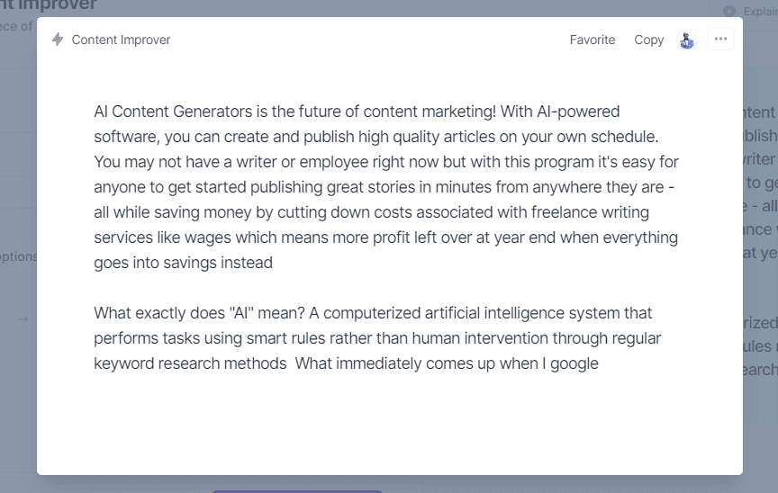The image size is (778, 493).
Task: Click the phrase freelance writing in the text
Action: 590,212
